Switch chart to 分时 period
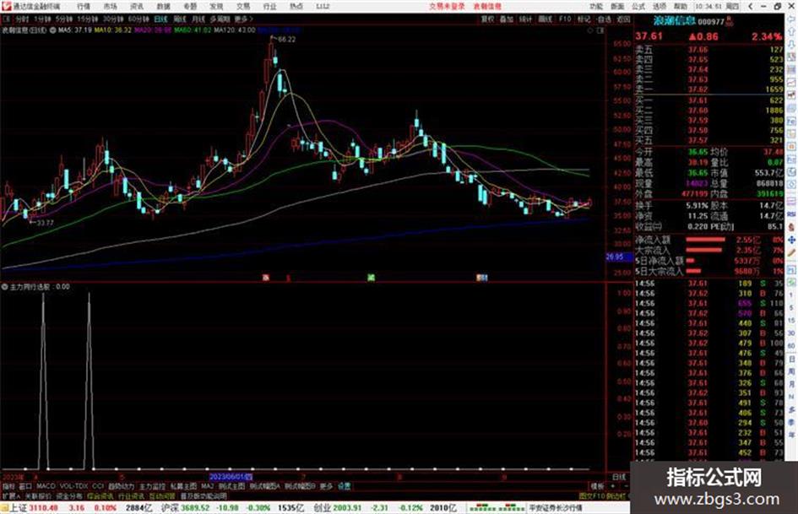The width and height of the screenshot is (798, 514). point(22,19)
